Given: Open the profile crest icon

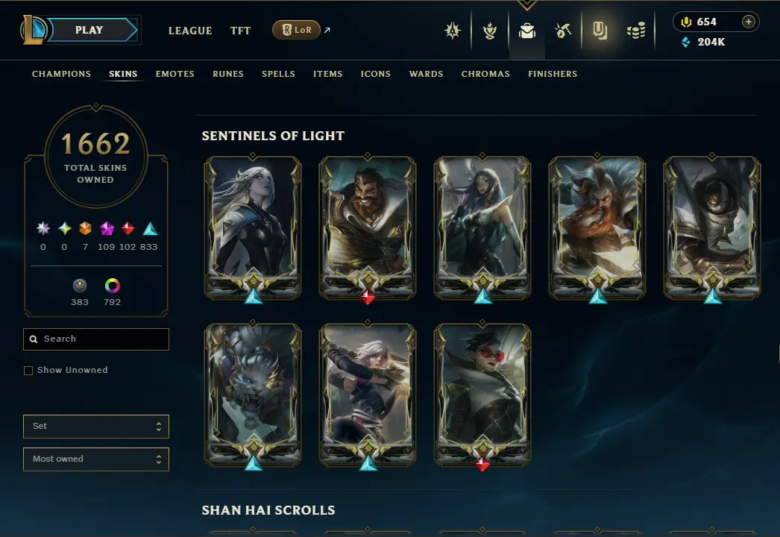Looking at the screenshot, I should 452,31.
